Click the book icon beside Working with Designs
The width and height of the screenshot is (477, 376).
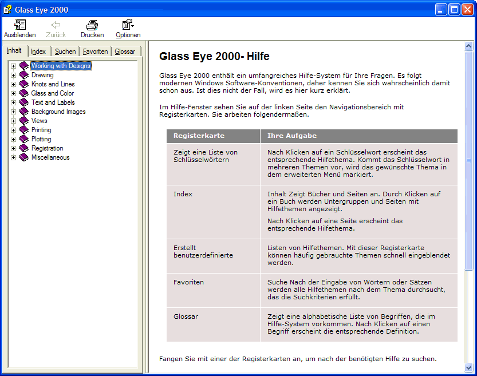click(x=24, y=66)
